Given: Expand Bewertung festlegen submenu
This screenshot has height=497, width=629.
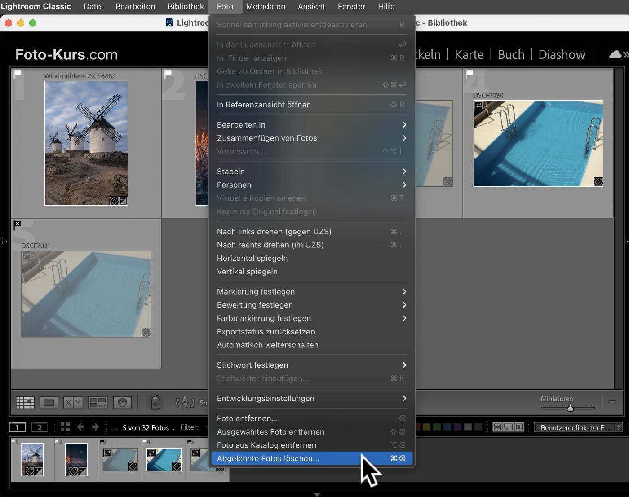Looking at the screenshot, I should point(312,305).
